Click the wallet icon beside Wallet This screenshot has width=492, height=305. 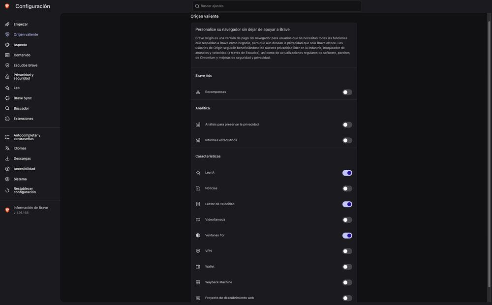click(198, 267)
